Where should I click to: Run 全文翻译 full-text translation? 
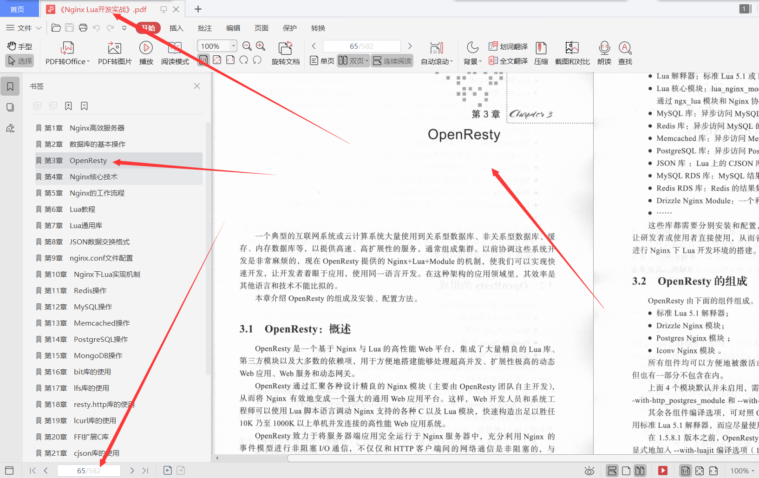508,60
